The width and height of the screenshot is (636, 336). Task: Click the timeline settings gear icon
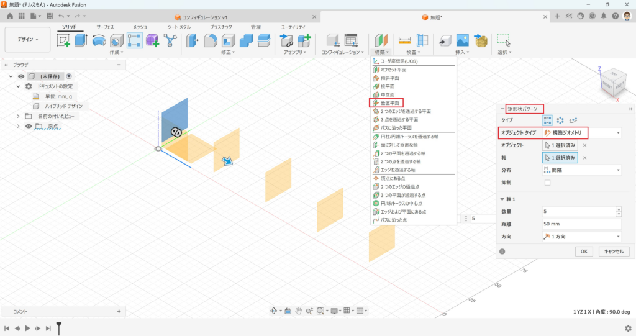pos(628,328)
